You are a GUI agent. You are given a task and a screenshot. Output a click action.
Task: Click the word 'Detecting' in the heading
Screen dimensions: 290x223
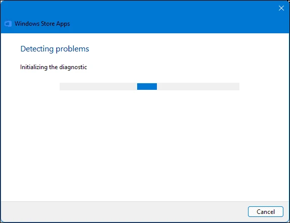(x=37, y=49)
